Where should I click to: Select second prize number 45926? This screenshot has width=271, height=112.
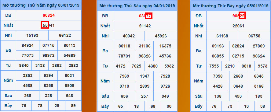[161, 36]
